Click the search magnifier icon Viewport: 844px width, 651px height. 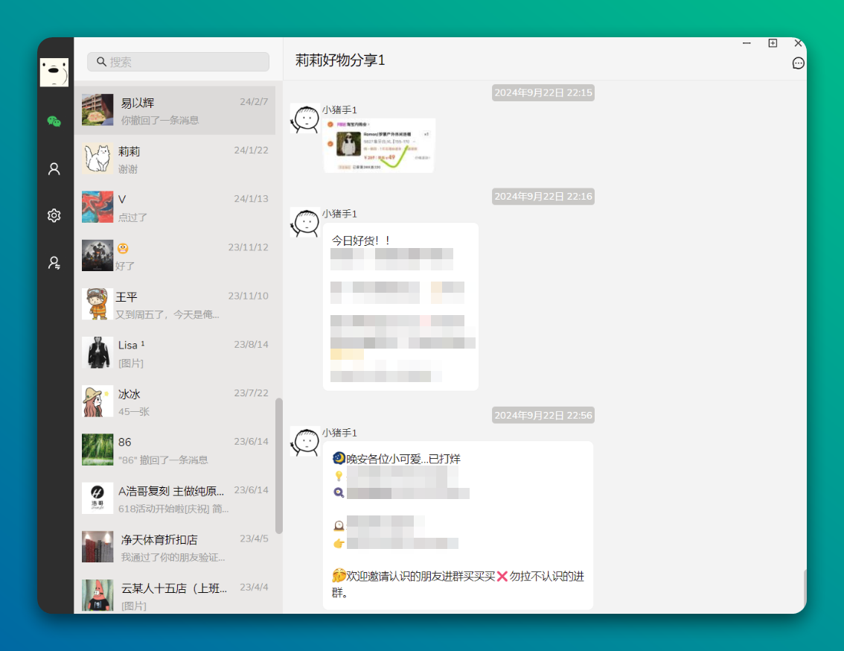(x=101, y=62)
